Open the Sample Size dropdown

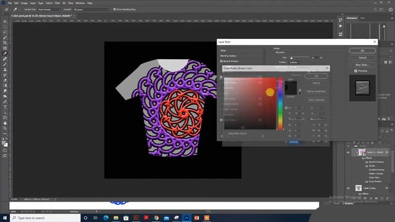(49, 9)
